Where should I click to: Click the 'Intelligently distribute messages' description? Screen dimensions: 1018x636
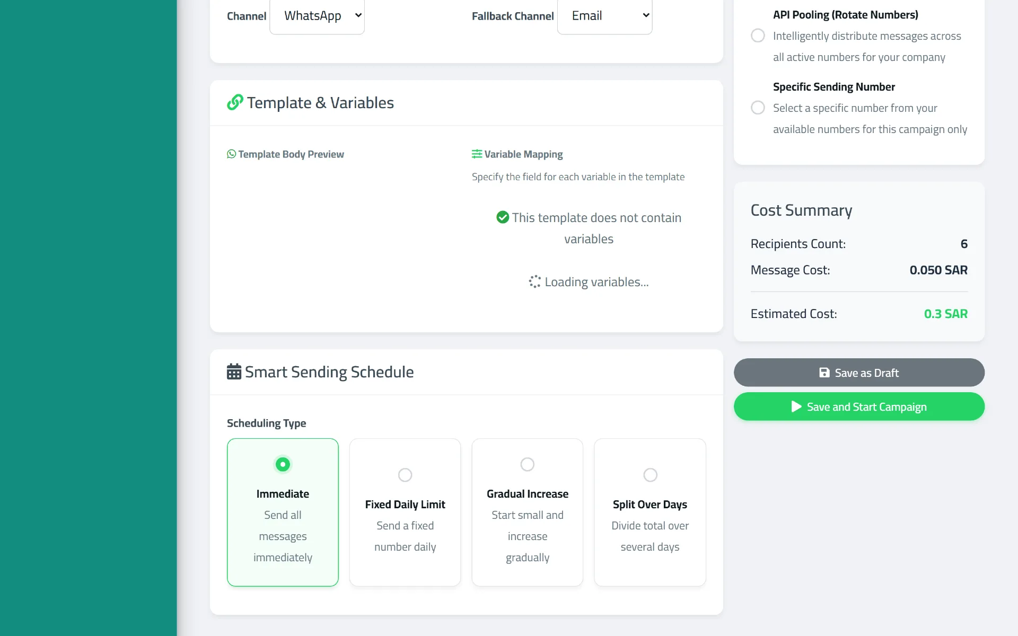pos(867,47)
